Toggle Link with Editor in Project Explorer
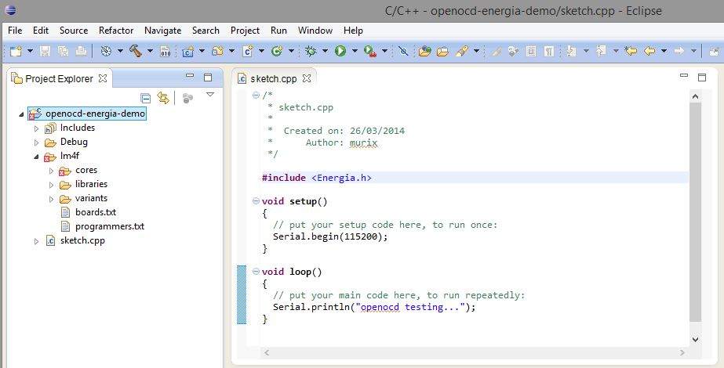The width and height of the screenshot is (724, 368). (x=163, y=97)
